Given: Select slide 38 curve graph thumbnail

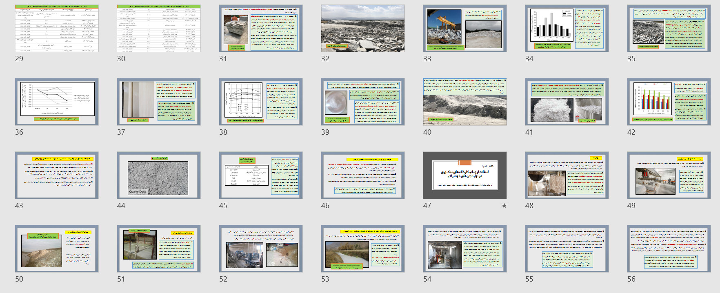Looking at the screenshot, I should pos(261,102).
